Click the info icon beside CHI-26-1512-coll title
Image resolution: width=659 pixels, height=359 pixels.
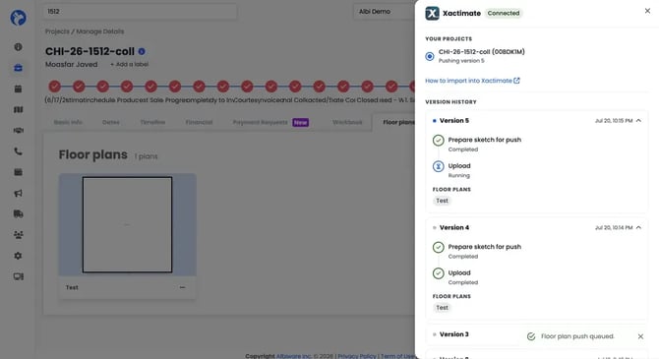coord(142,51)
